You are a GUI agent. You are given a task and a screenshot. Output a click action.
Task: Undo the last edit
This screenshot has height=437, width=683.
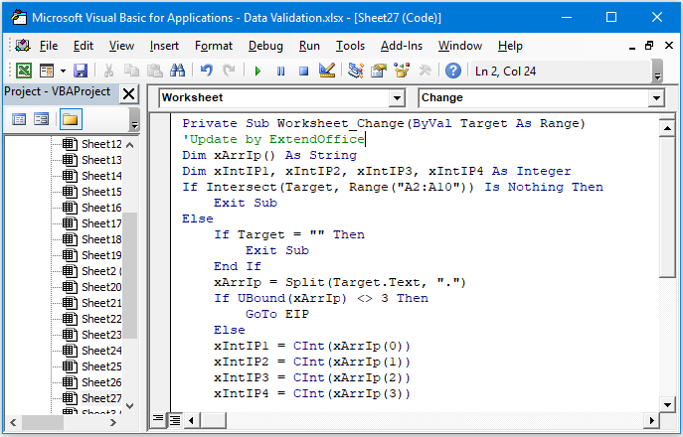(207, 71)
